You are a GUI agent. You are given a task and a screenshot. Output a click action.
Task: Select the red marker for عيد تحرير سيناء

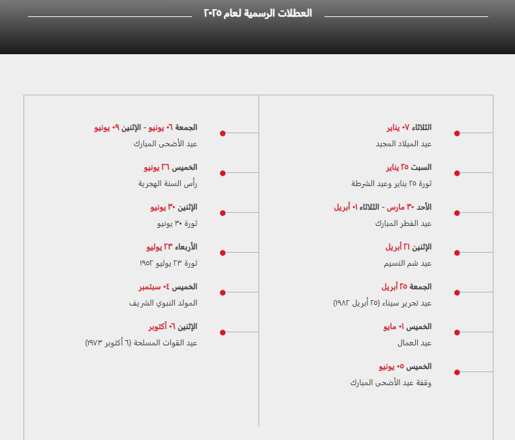coord(457,292)
